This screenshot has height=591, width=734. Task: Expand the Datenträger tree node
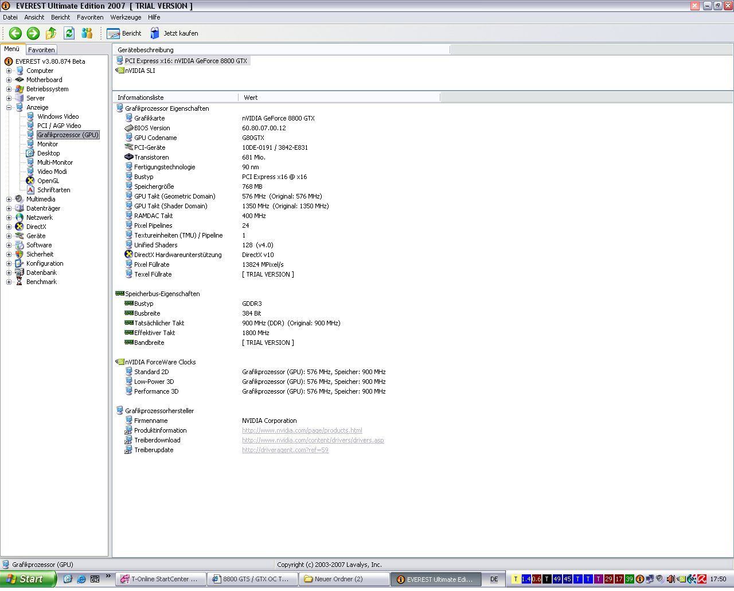pos(9,208)
